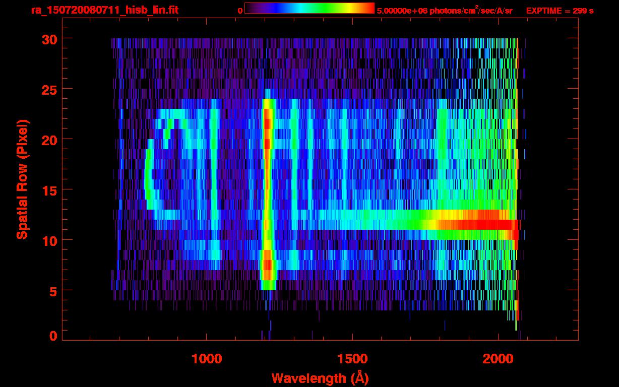The image size is (619, 387).
Task: Click the 5.00000e+06 photons colorbar maximum label
Action: pos(445,11)
